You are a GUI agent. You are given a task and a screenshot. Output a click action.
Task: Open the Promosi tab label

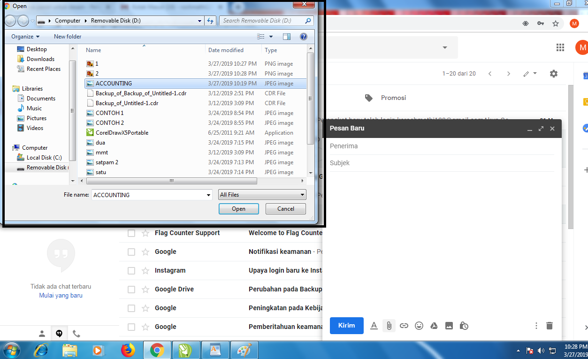point(393,98)
